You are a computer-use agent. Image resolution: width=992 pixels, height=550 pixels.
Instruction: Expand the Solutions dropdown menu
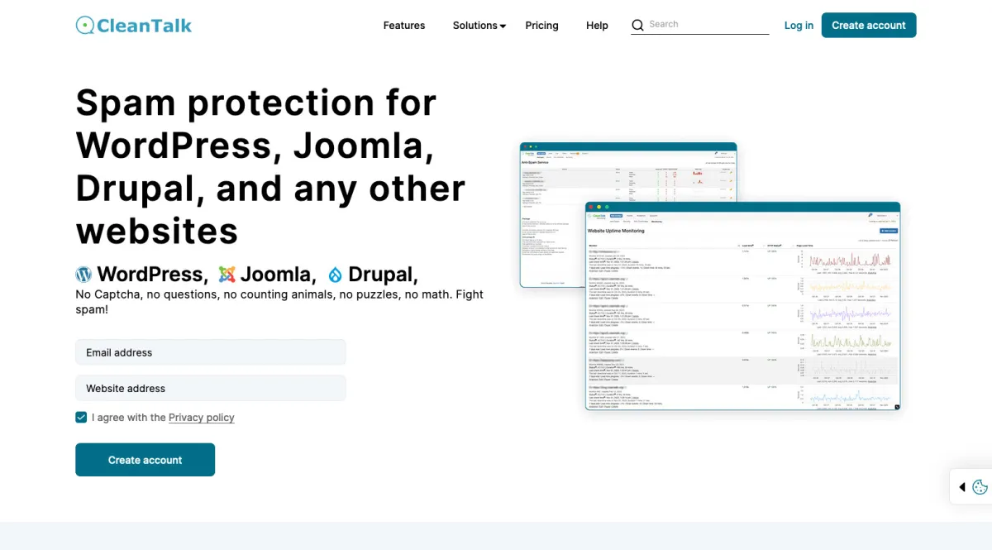pyautogui.click(x=479, y=26)
